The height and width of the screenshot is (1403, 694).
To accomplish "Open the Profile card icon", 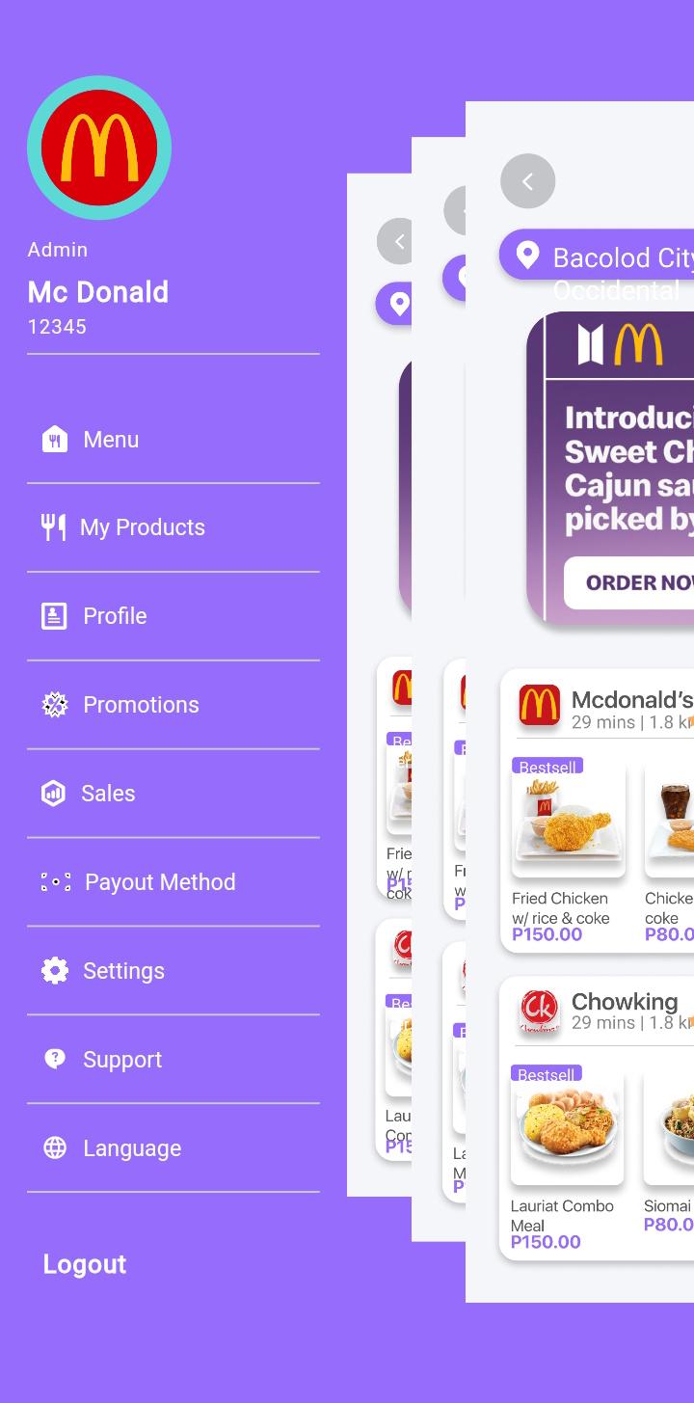I will click(x=54, y=616).
